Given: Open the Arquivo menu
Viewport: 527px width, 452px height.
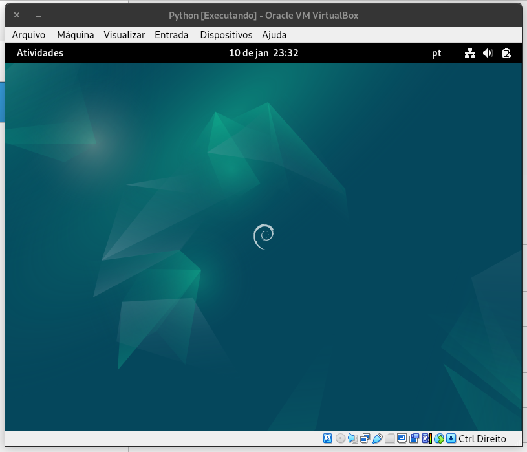Looking at the screenshot, I should 28,35.
